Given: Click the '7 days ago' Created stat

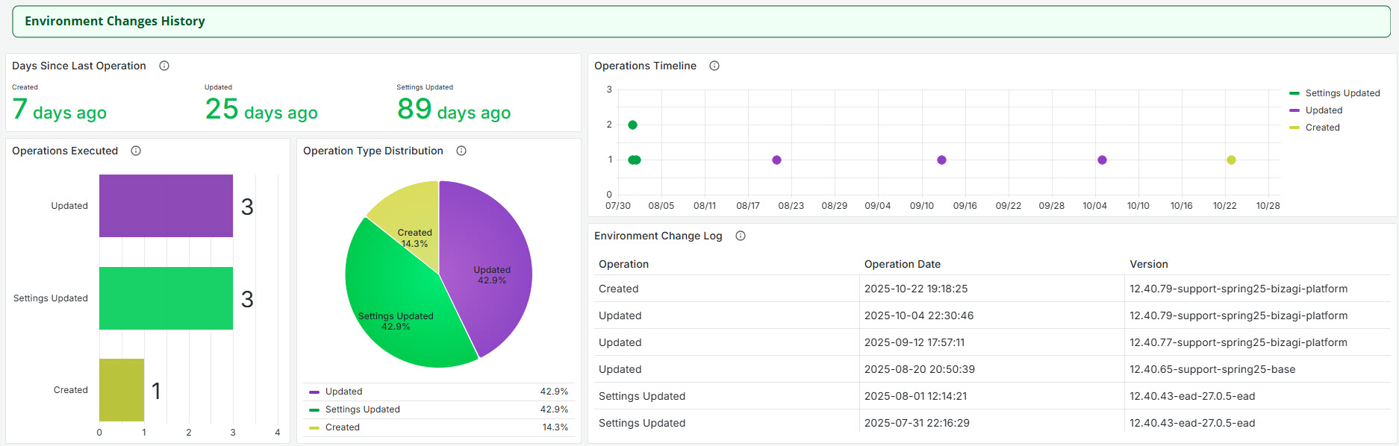Looking at the screenshot, I should click(x=60, y=109).
